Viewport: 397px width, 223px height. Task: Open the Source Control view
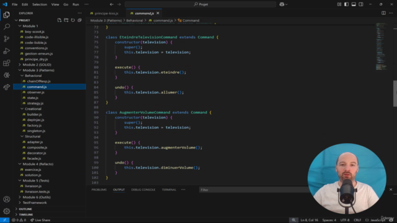pyautogui.click(x=7, y=38)
